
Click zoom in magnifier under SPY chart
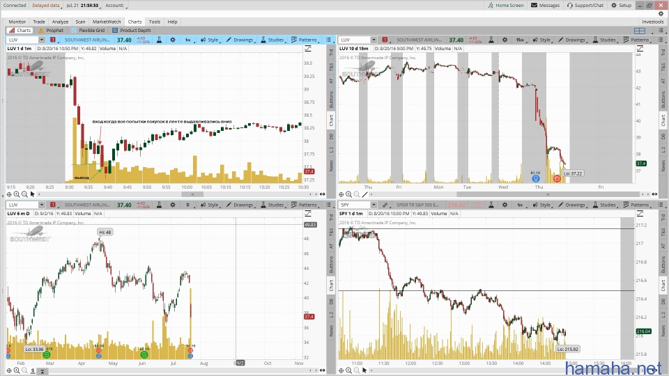(348, 370)
